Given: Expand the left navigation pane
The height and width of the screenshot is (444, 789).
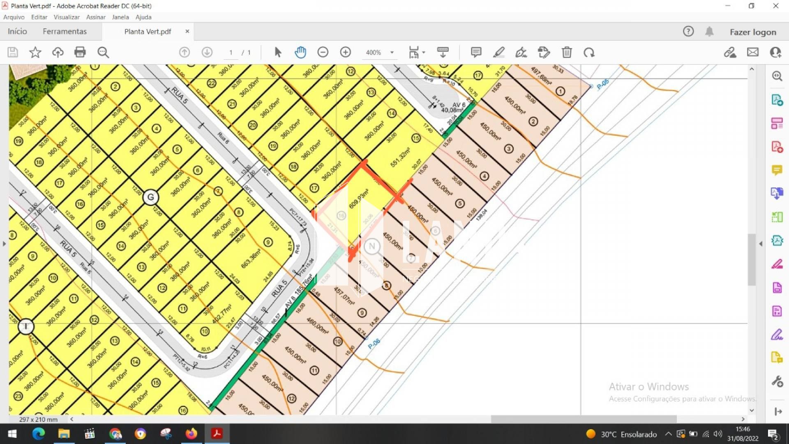Looking at the screenshot, I should tap(4, 244).
